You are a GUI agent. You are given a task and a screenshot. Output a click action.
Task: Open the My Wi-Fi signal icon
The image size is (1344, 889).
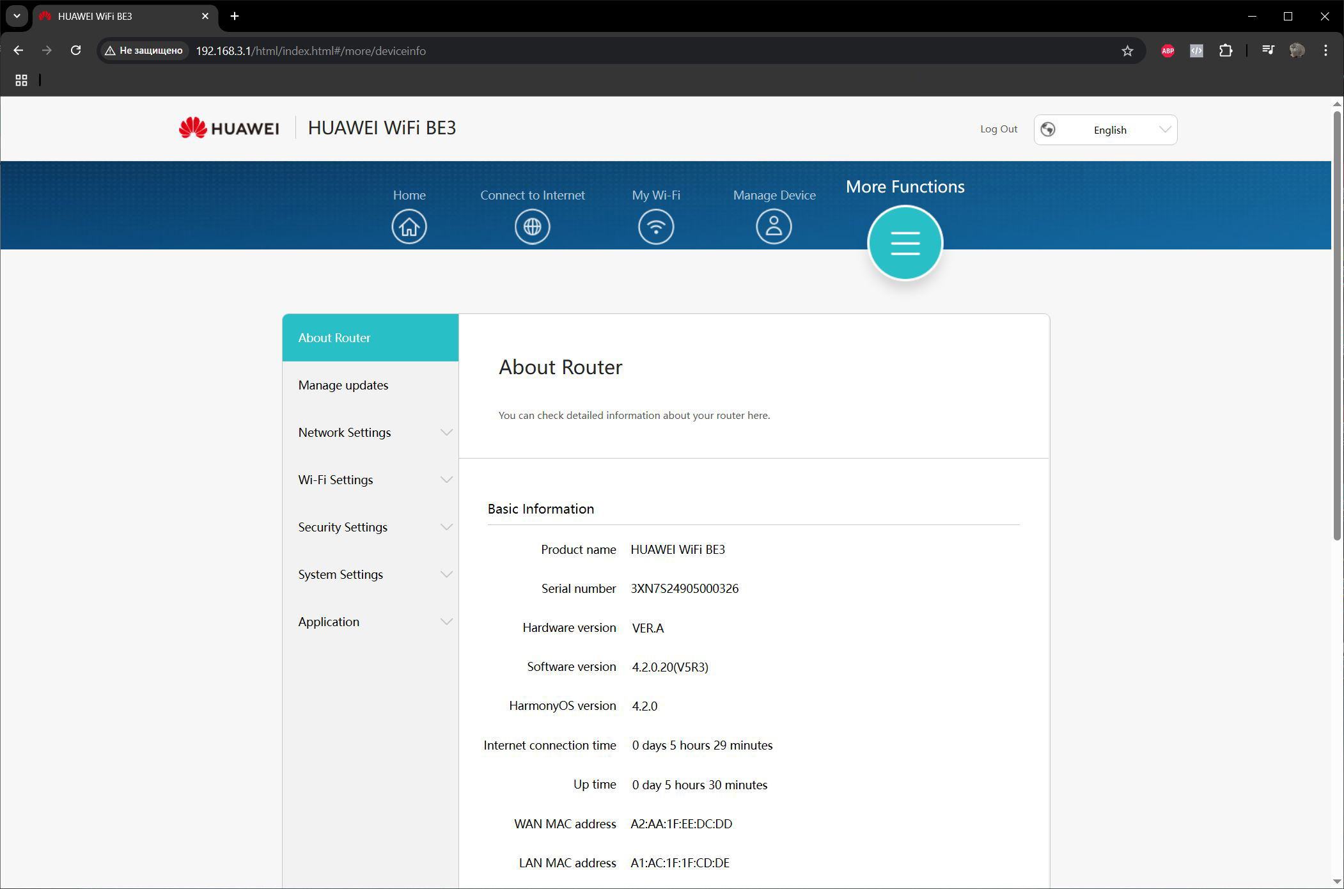(x=656, y=226)
